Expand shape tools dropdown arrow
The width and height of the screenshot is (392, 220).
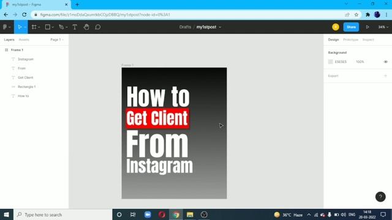click(x=53, y=27)
